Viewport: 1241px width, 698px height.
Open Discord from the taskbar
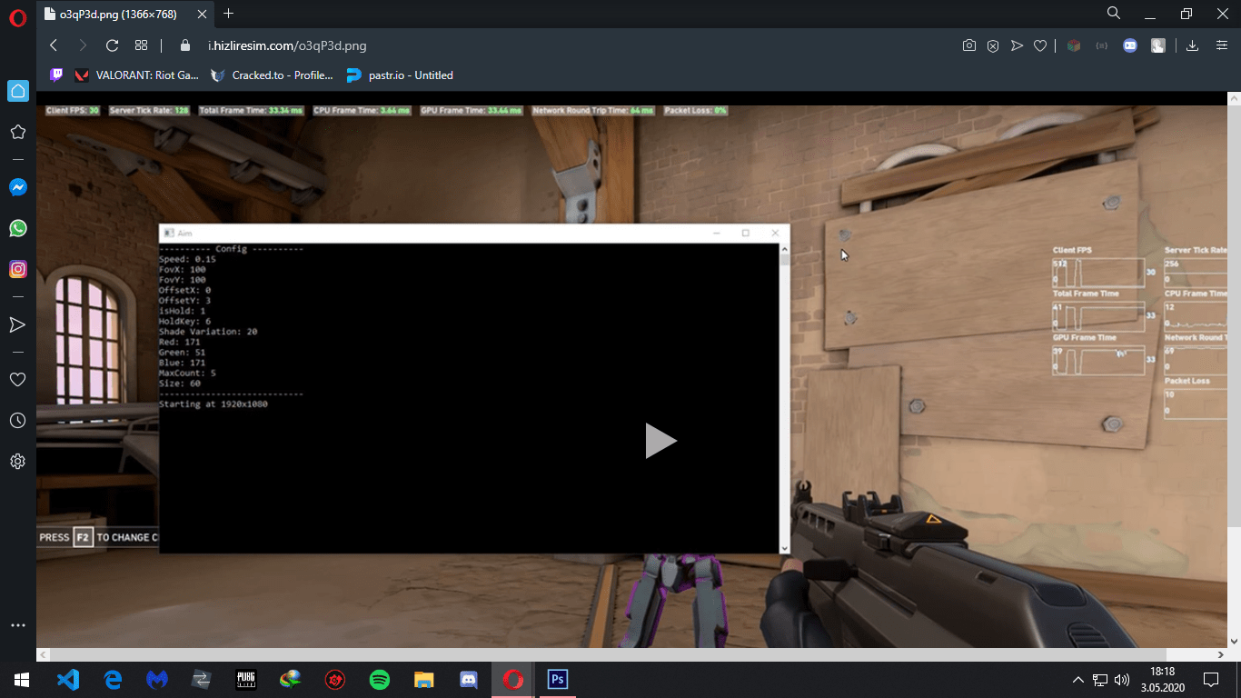coord(469,679)
